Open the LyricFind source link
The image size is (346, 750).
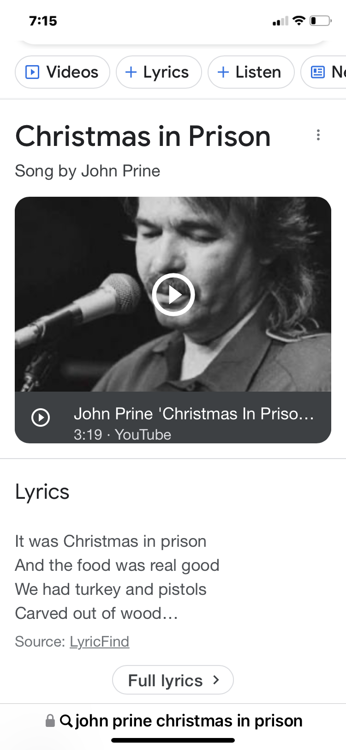pos(99,641)
